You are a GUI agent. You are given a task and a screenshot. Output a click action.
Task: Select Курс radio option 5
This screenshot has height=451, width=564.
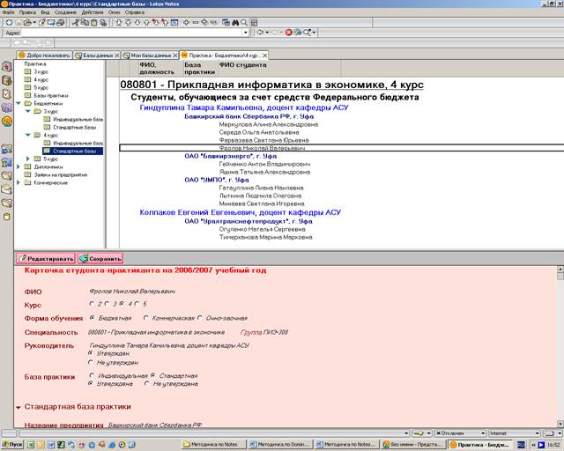(137, 304)
